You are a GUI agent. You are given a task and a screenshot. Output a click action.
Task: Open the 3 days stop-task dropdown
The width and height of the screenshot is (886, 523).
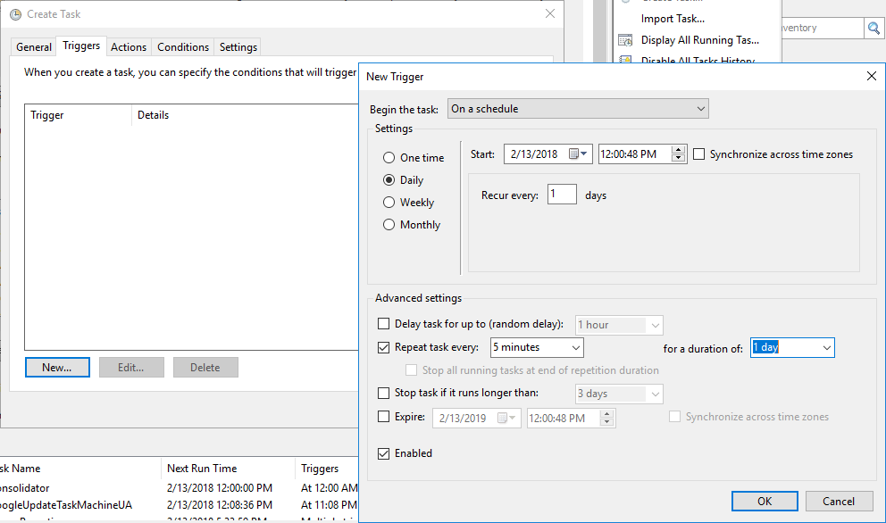coord(619,394)
